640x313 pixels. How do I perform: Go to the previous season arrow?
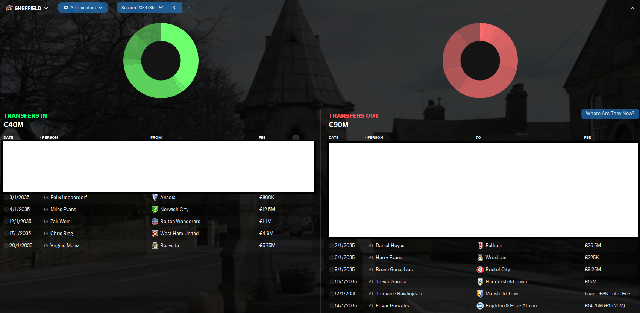point(174,8)
